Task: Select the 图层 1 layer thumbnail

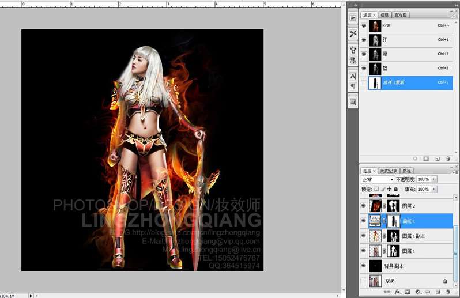Action: (x=375, y=251)
